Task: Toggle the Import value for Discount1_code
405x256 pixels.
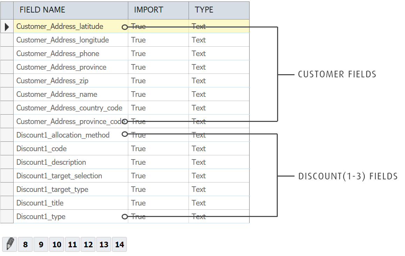Action: [138, 149]
